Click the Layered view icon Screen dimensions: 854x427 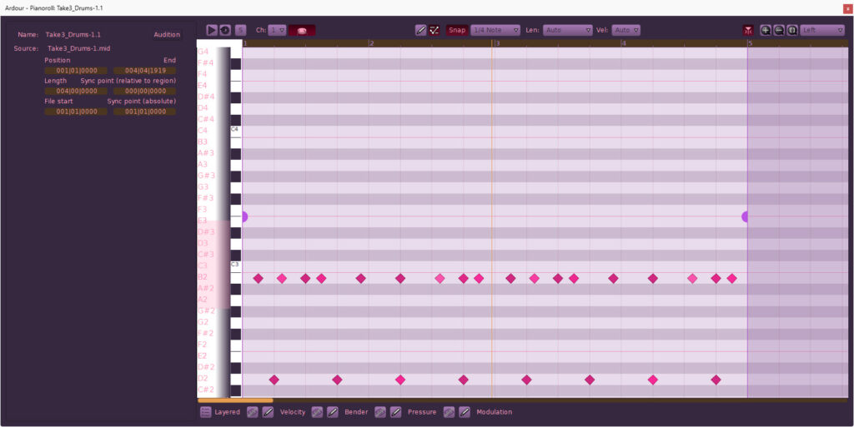coord(206,412)
